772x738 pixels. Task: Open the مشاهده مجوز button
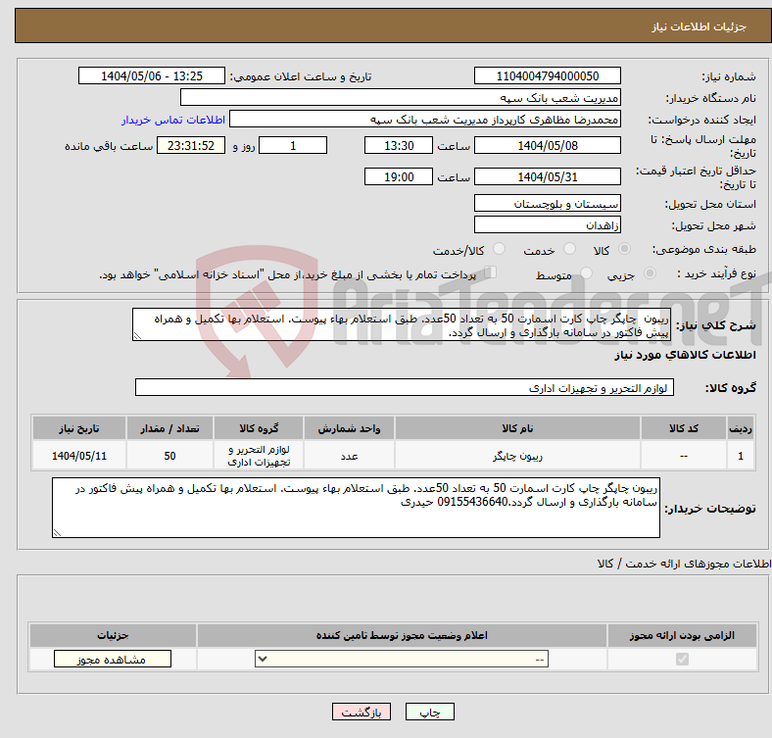112,660
